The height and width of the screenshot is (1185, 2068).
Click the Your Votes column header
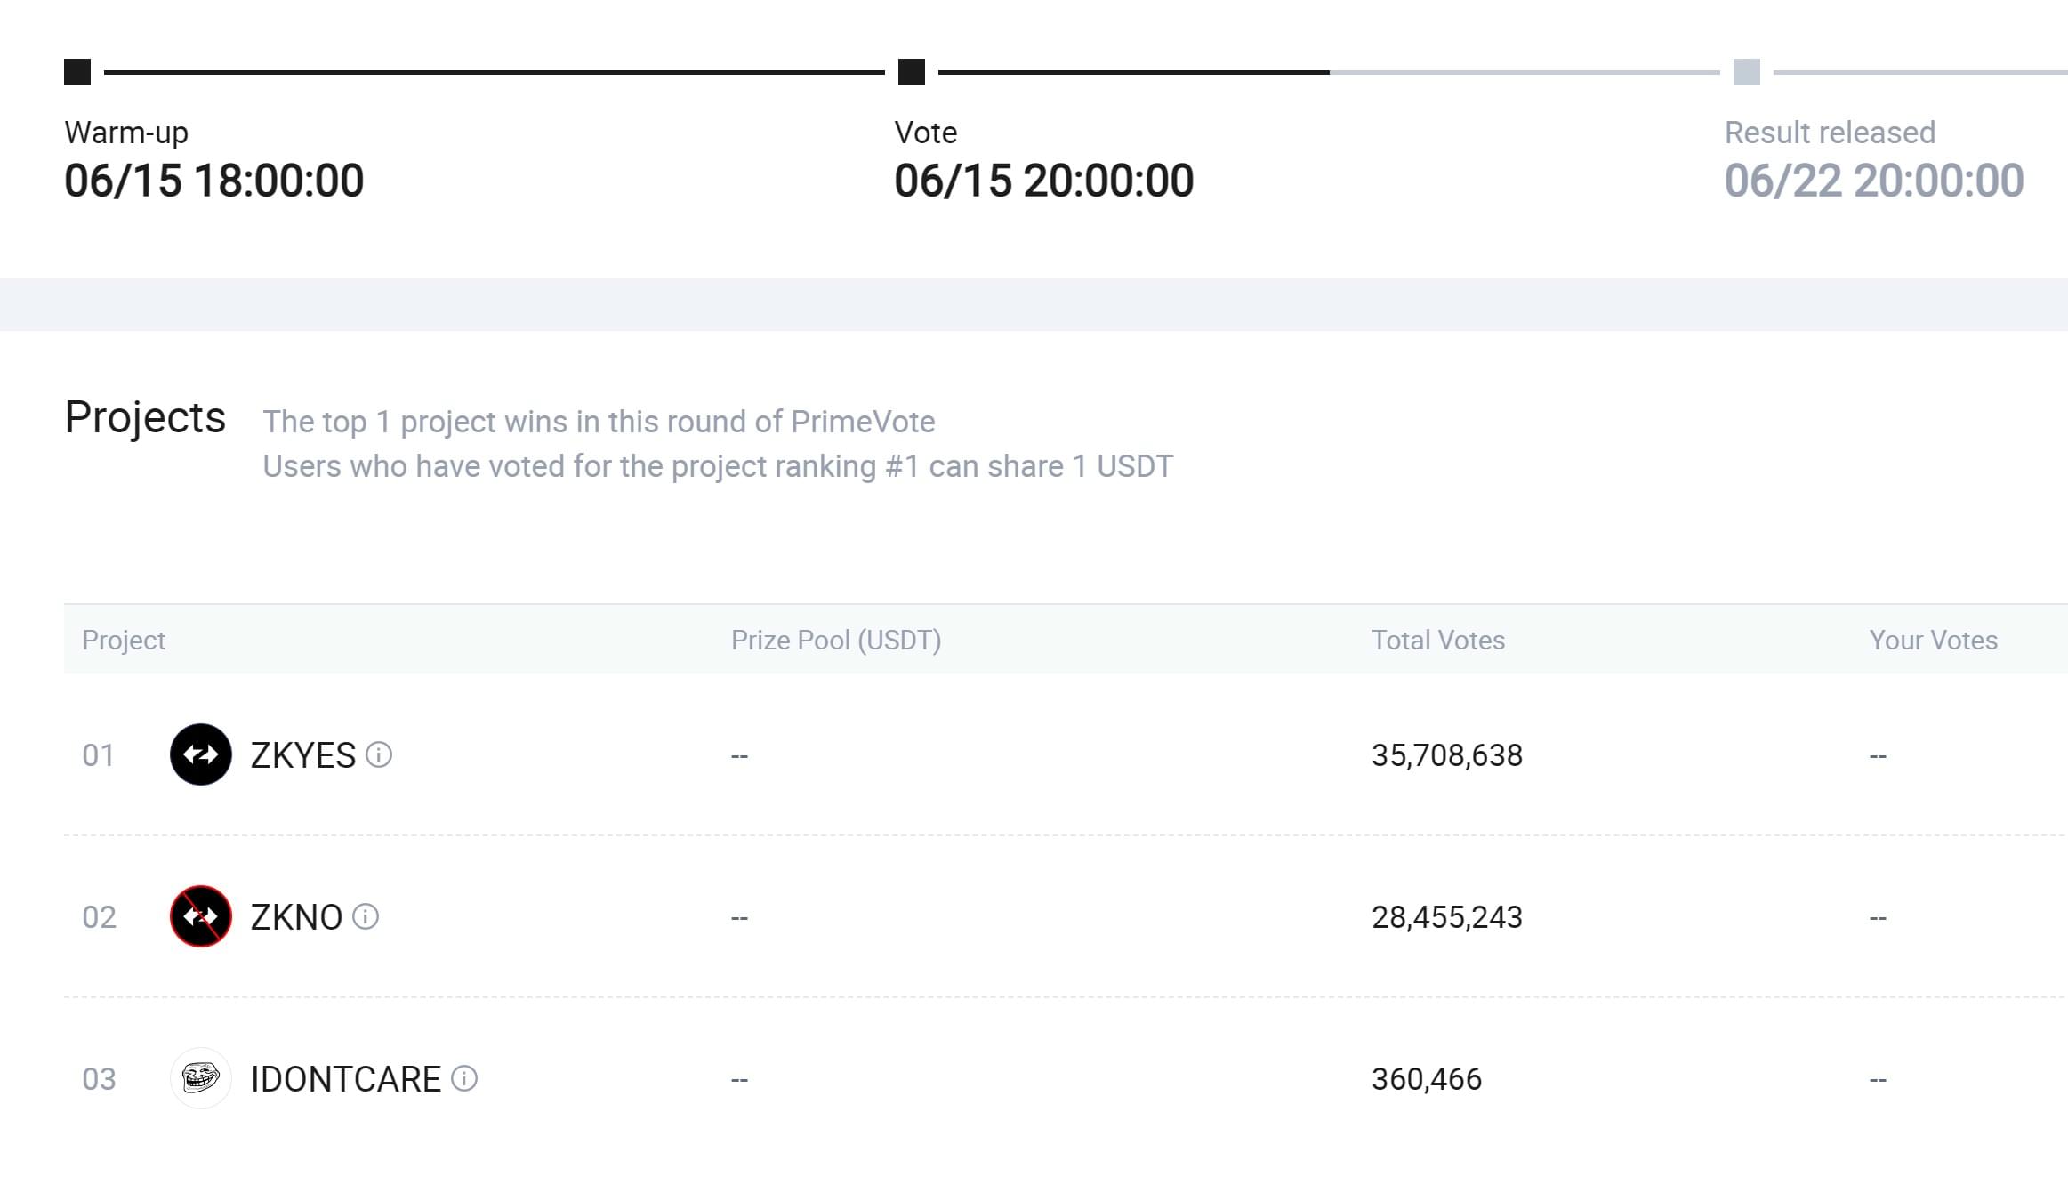click(x=1934, y=640)
